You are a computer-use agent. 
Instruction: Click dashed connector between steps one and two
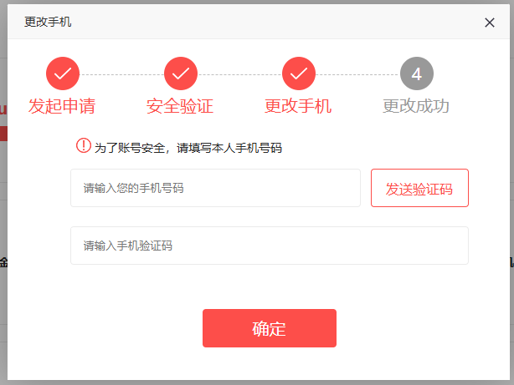click(x=121, y=74)
